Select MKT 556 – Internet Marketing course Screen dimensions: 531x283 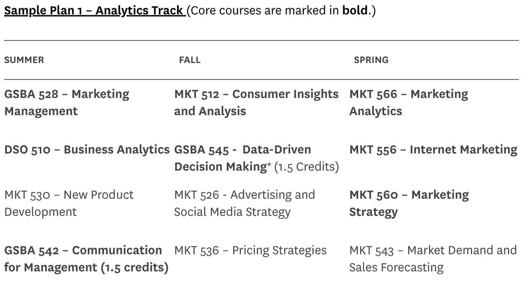tap(433, 149)
